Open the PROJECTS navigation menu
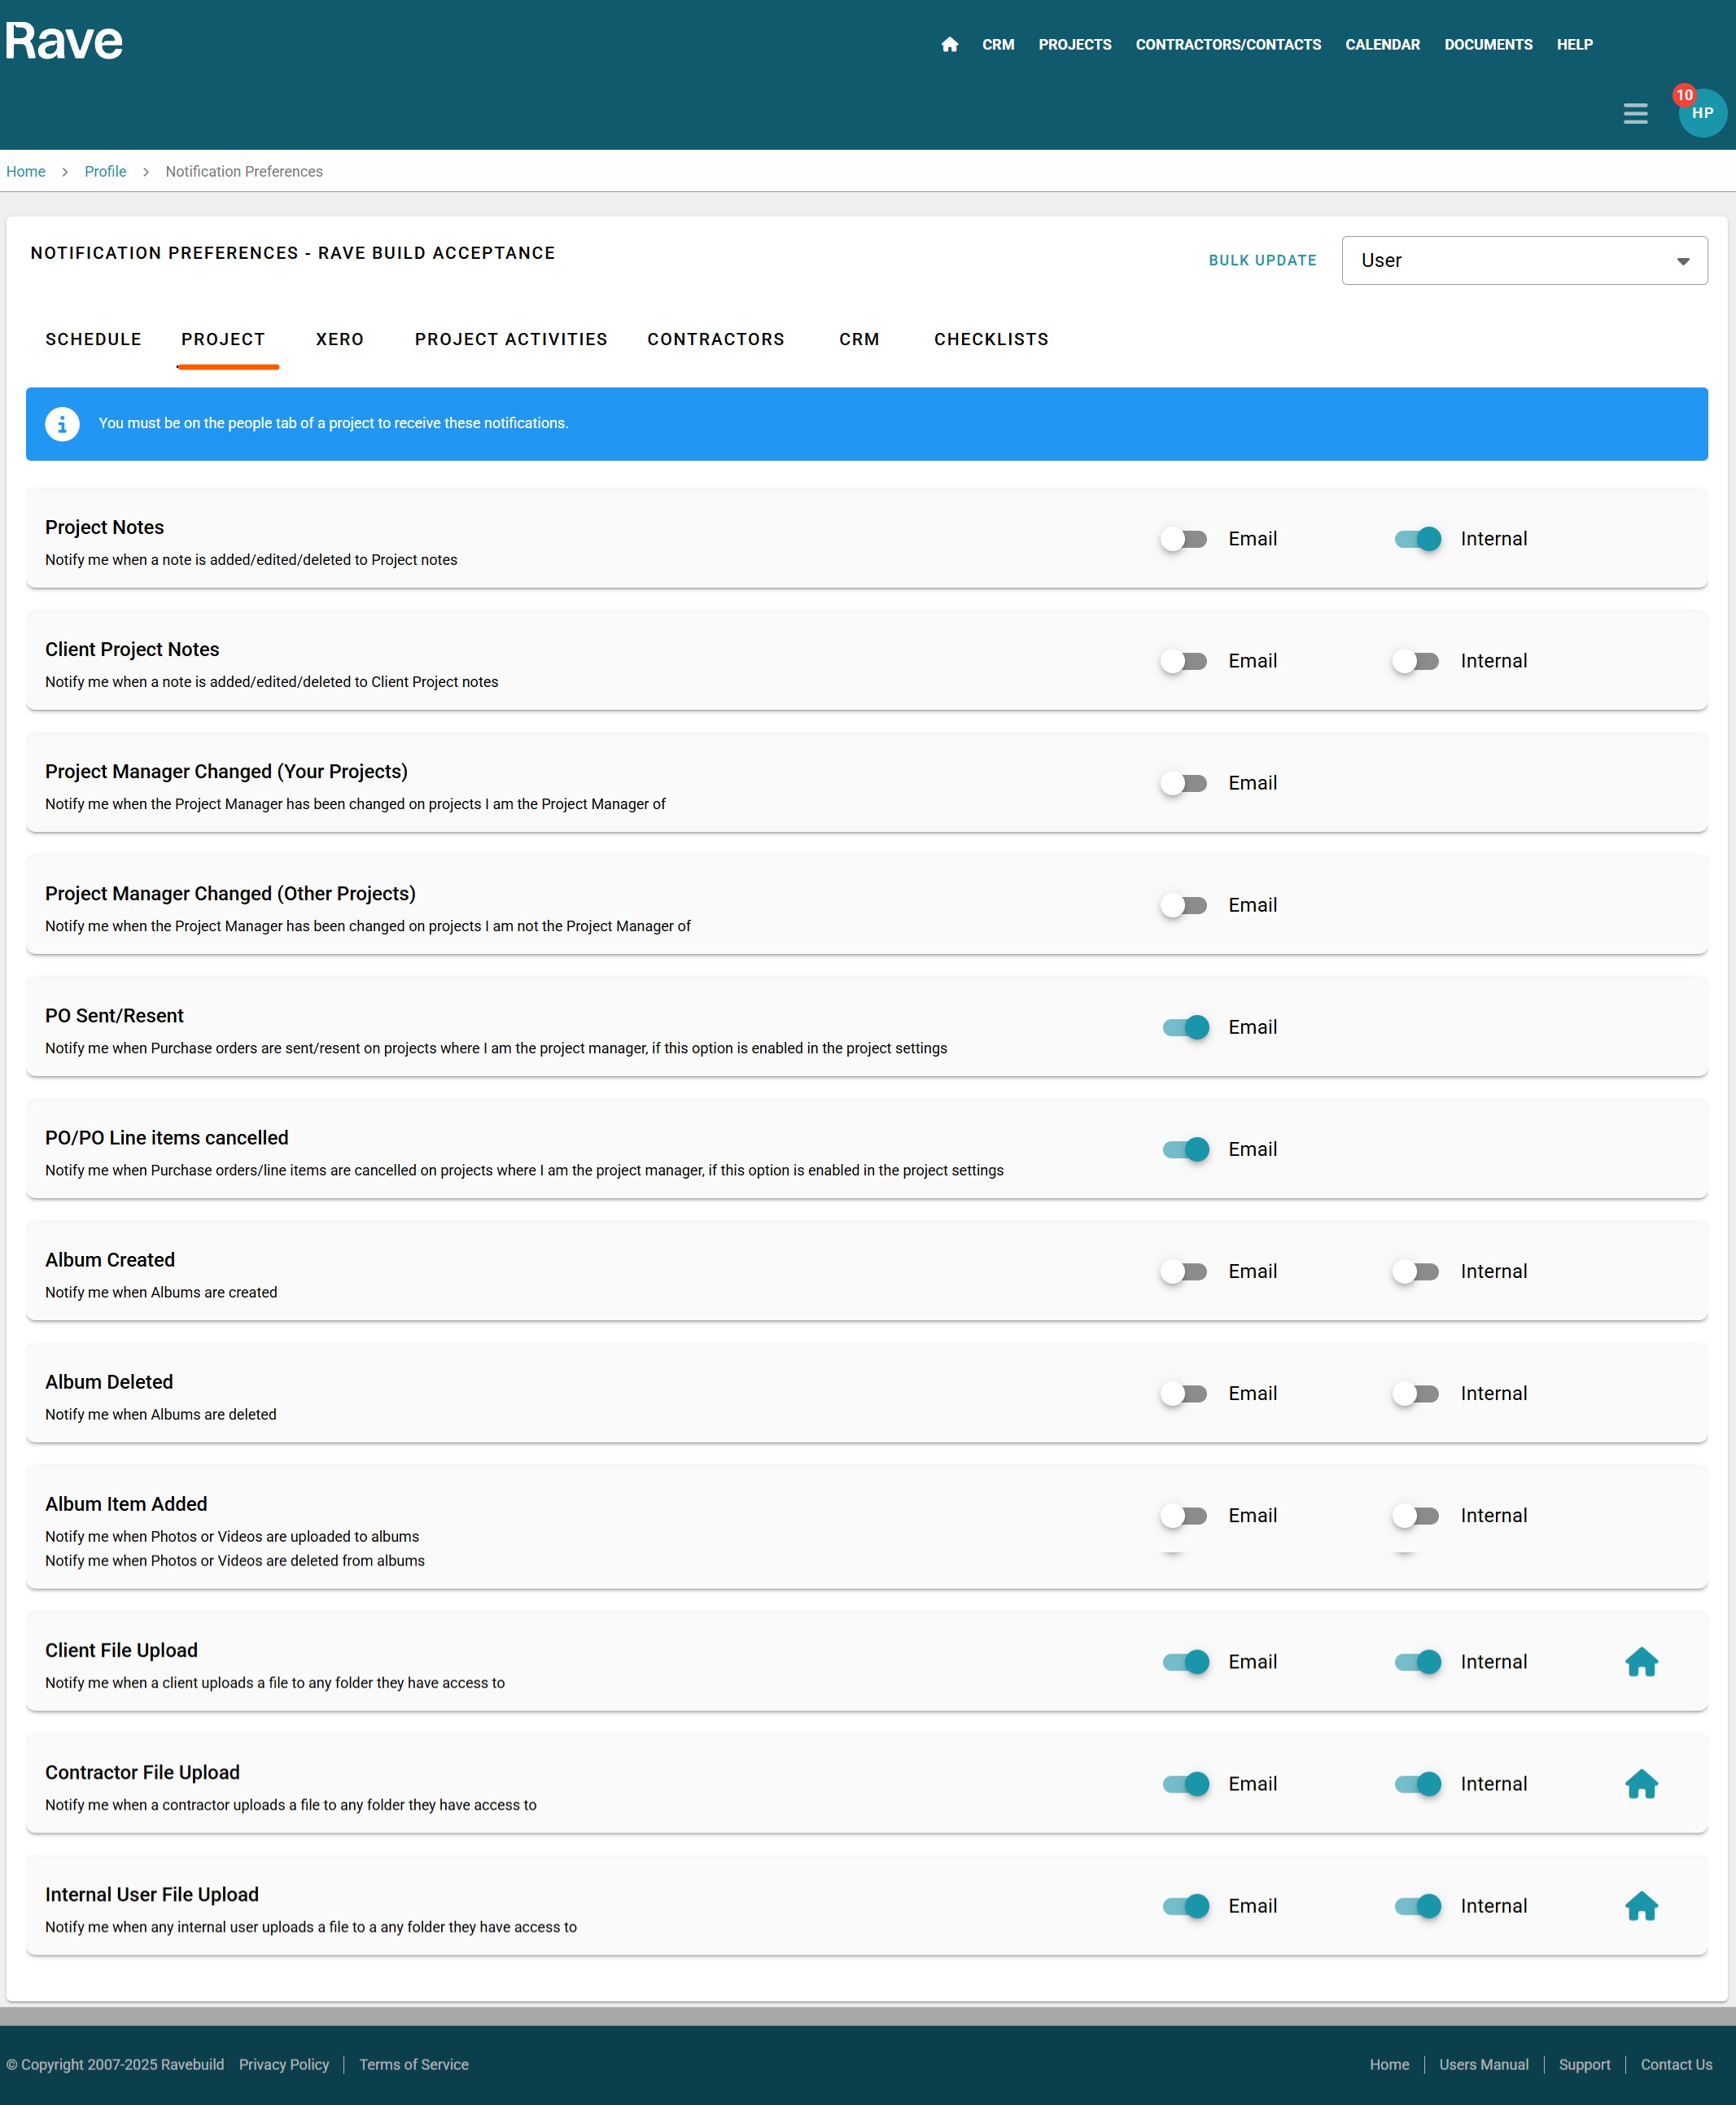The image size is (1736, 2105). (x=1075, y=44)
